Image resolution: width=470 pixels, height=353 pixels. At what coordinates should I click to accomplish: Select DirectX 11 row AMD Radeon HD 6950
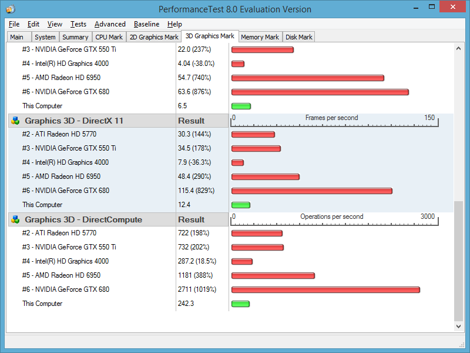coord(231,176)
